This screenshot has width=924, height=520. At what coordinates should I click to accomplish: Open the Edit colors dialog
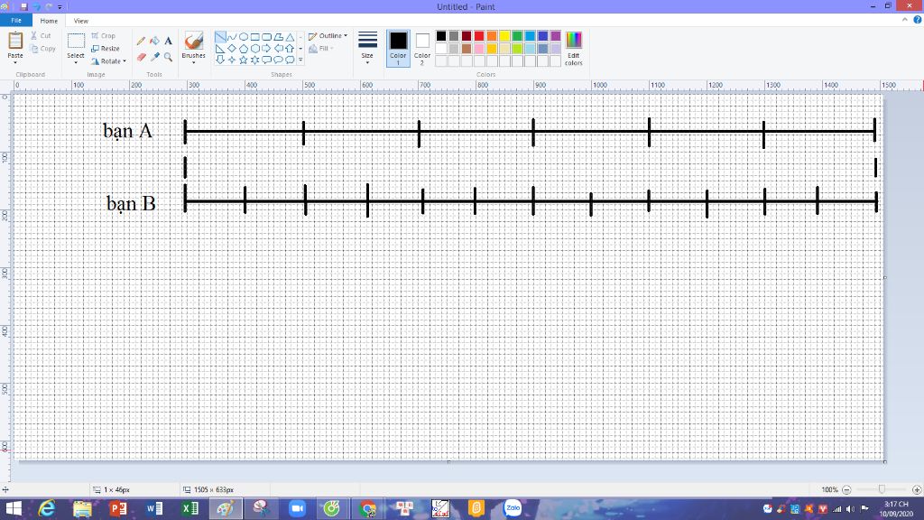[573, 49]
